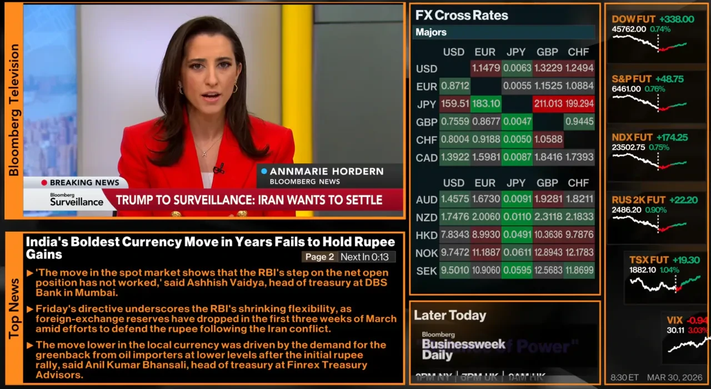Click AUD/USD rate cell 1.4575
711x389 pixels.
click(455, 199)
